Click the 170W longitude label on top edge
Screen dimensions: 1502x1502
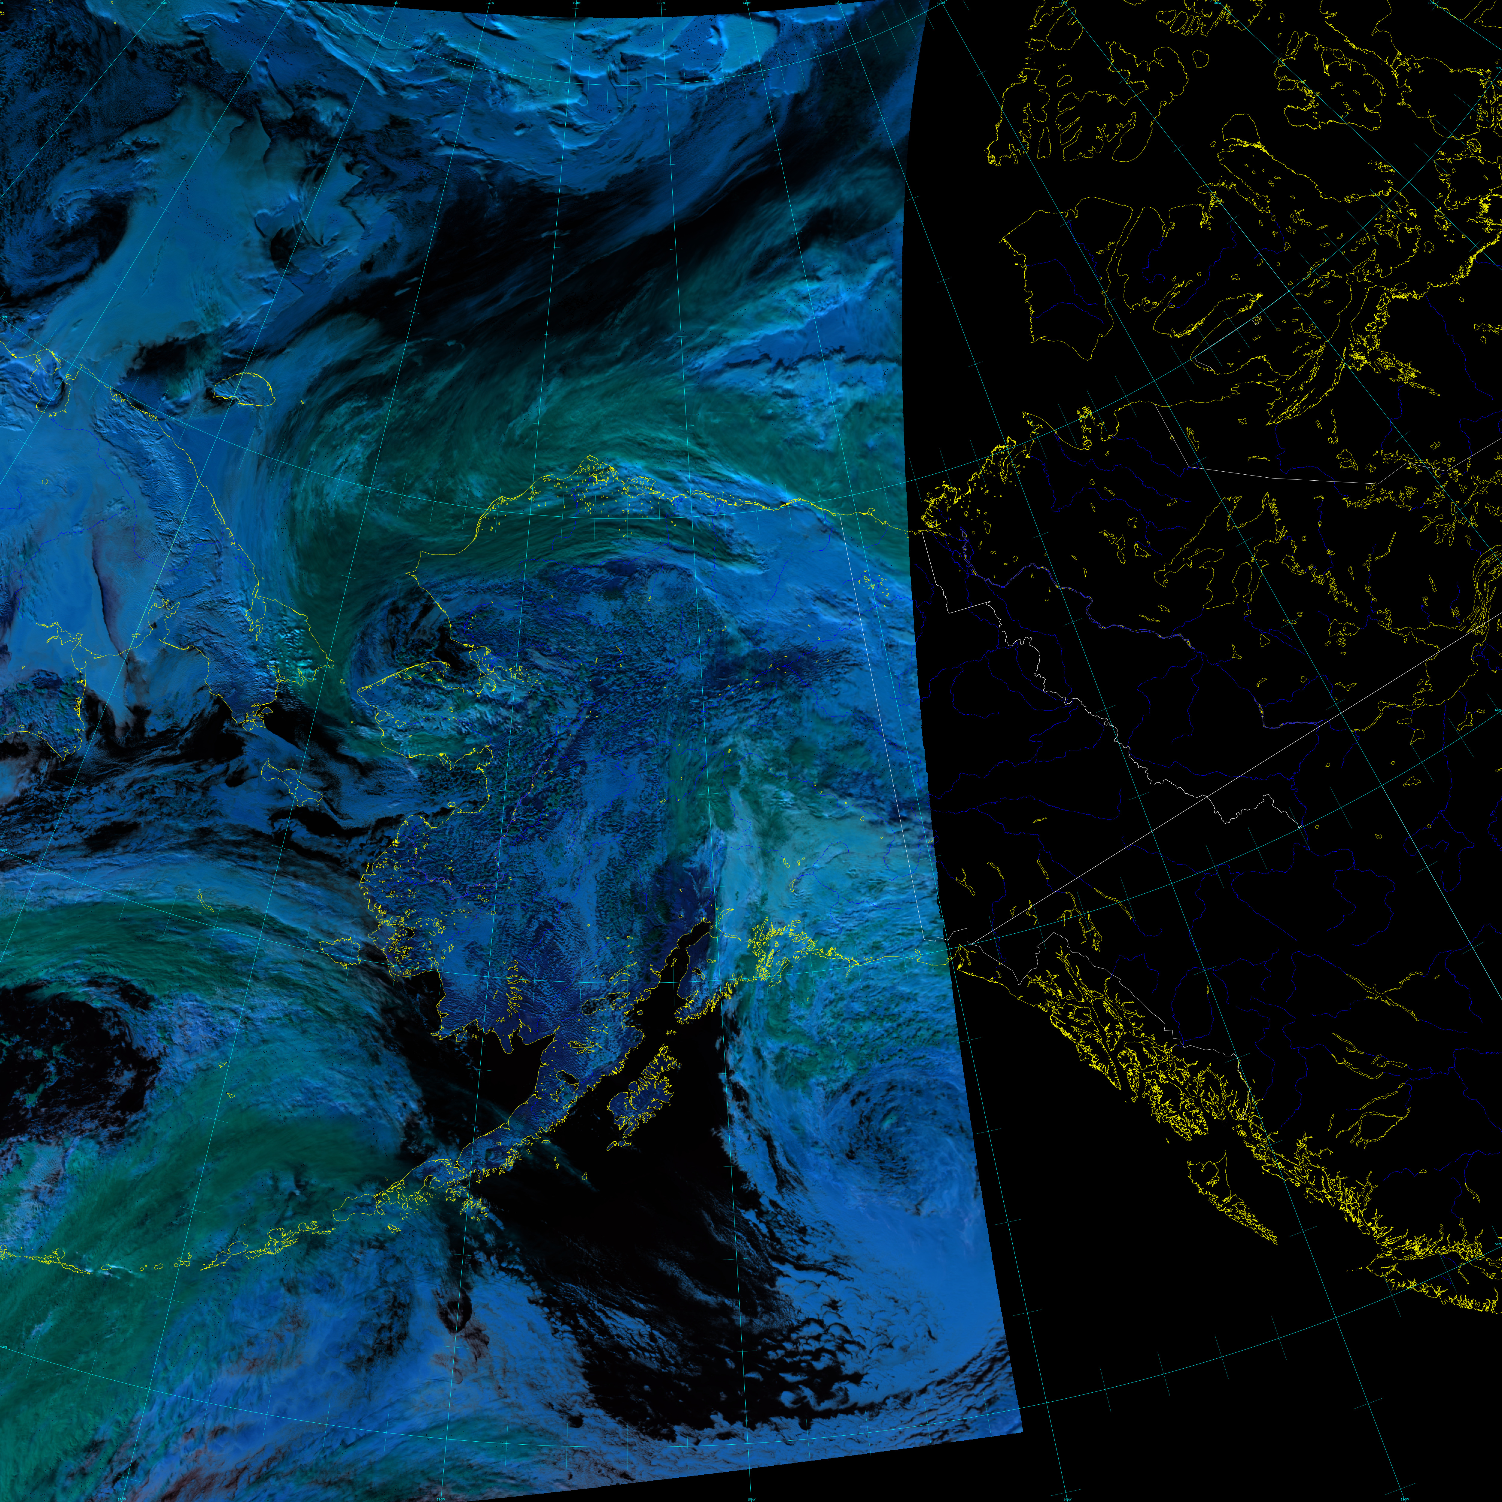[490, 3]
